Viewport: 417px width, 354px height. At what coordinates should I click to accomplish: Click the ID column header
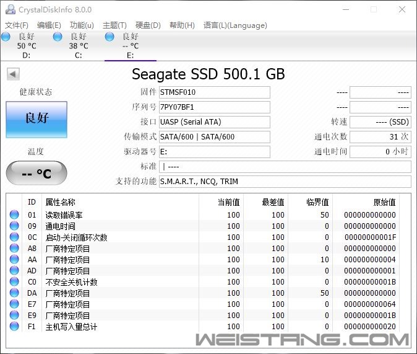(32, 202)
